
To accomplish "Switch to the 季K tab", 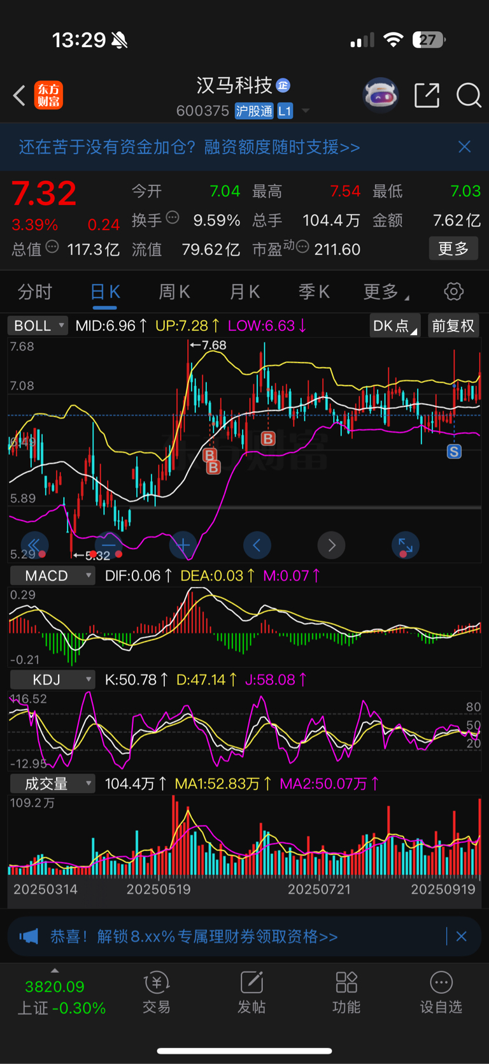I will click(x=314, y=292).
